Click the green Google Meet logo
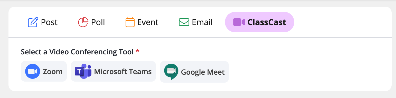Viewport: 396px width, 98px height. [171, 72]
